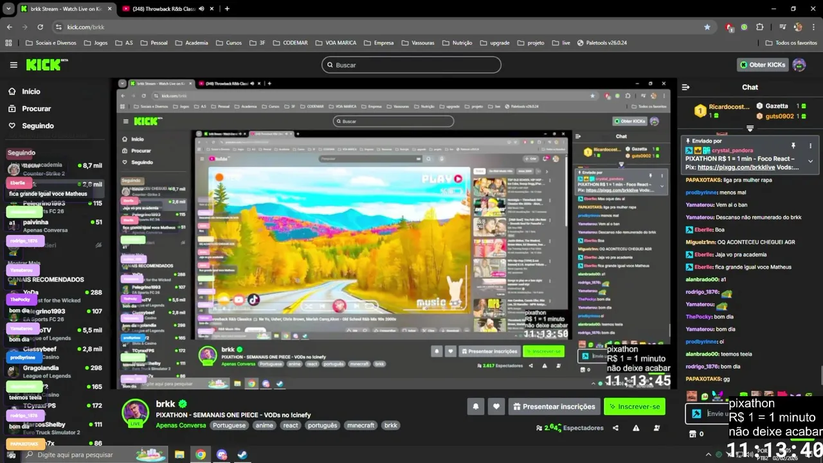Viewport: 823px width, 463px height.
Task: Open Paletools v26.0.24 bookmark
Action: pos(602,43)
